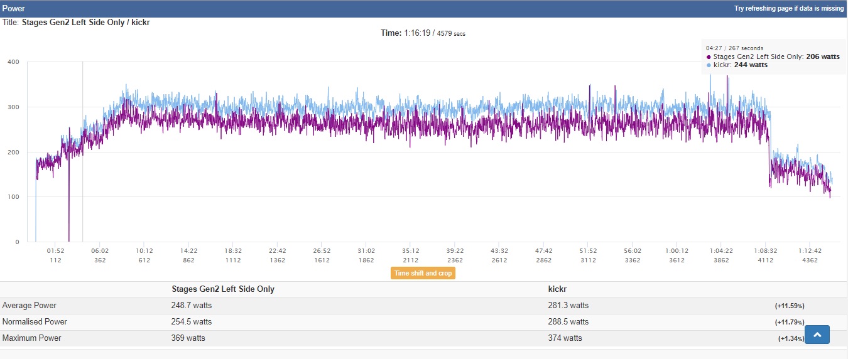
Task: Click the scroll-to-top arrow button
Action: [x=817, y=335]
